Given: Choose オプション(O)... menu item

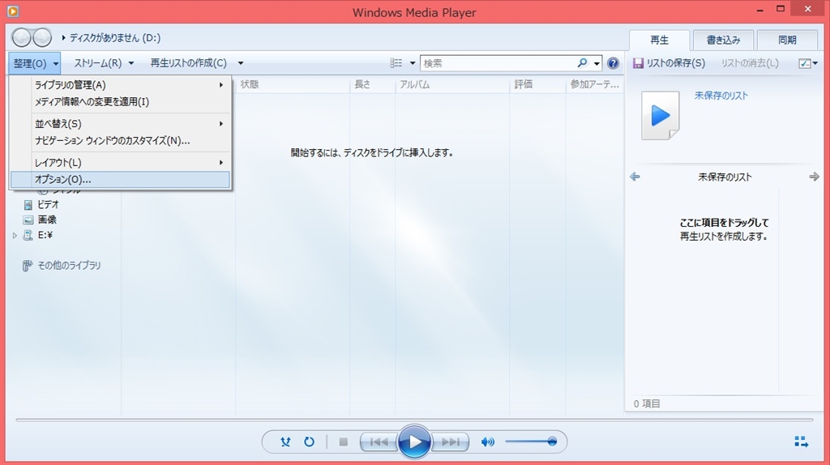Looking at the screenshot, I should point(120,179).
